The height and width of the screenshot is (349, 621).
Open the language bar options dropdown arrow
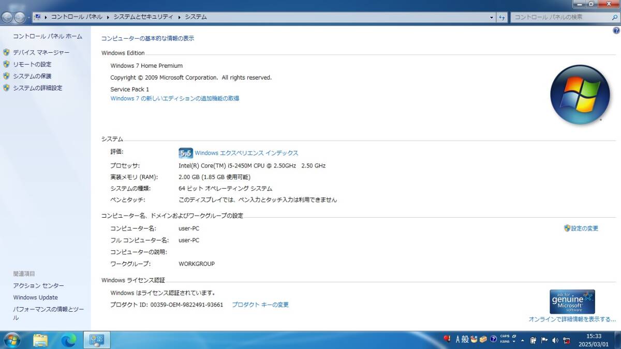[x=514, y=342]
